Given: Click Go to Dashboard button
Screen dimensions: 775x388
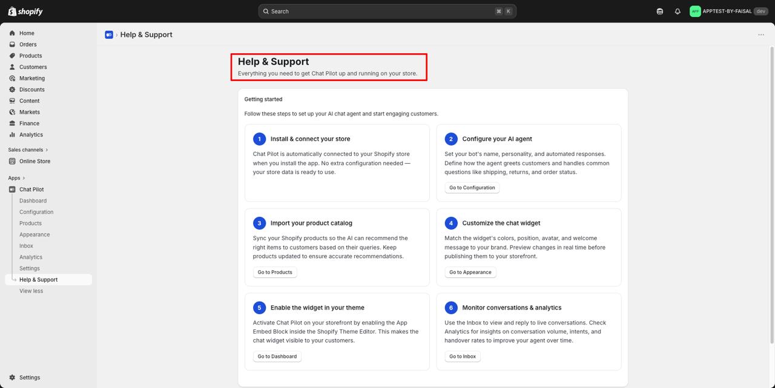Looking at the screenshot, I should click(277, 357).
